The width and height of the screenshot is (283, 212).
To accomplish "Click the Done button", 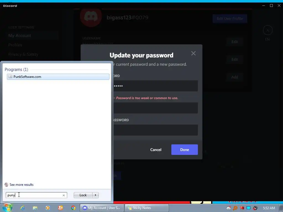I will click(184, 150).
